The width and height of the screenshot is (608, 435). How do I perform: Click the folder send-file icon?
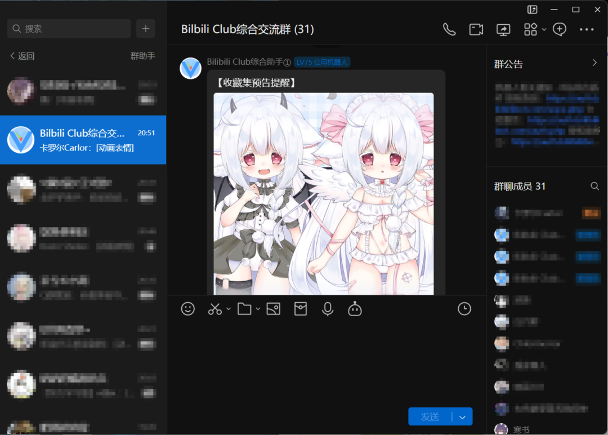point(244,309)
